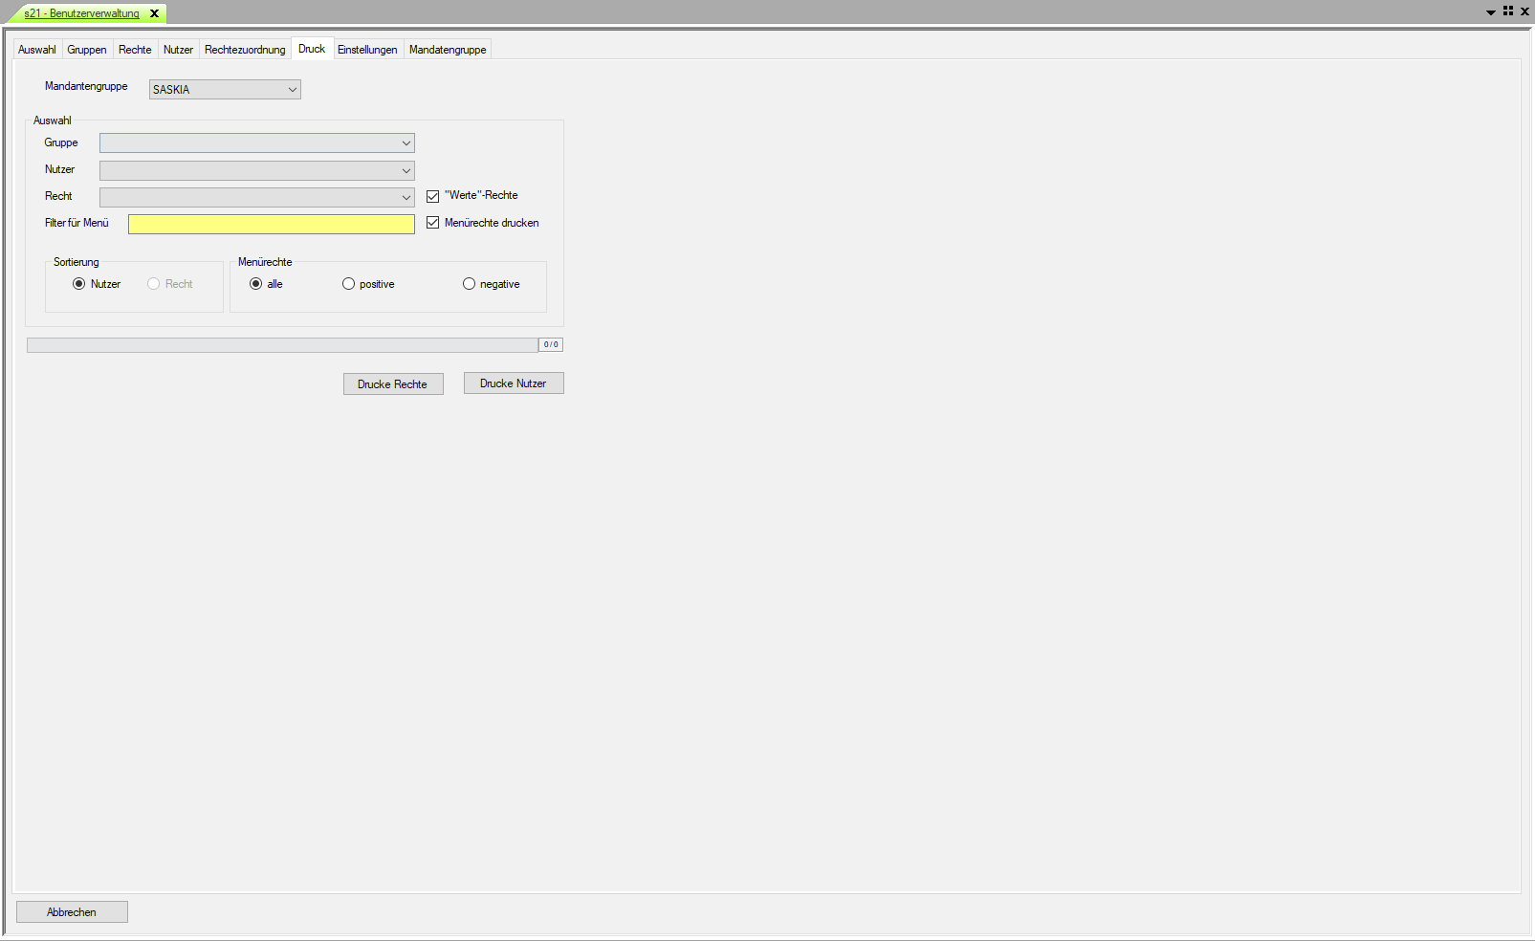Select the Nutzer sorting radio button
This screenshot has width=1535, height=941.
[79, 284]
